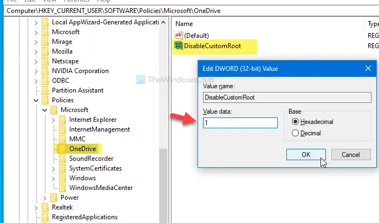
Task: Close the Edit DWORD dialog with X
Action: coord(368,68)
